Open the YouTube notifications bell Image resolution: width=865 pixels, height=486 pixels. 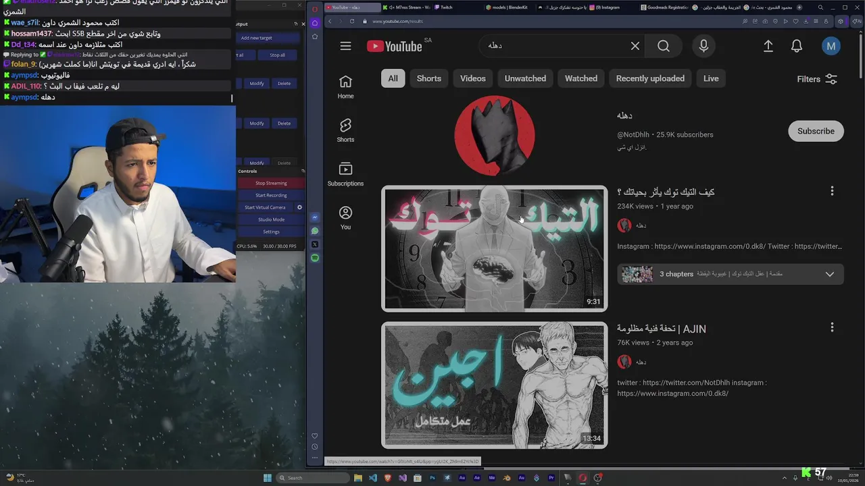[x=797, y=46]
